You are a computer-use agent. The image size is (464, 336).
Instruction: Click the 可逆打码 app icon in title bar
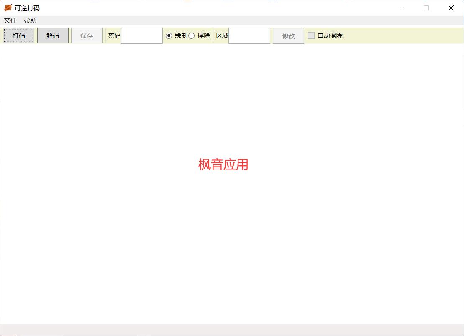point(8,8)
